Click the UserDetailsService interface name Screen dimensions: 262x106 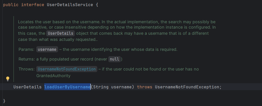point(70,5)
